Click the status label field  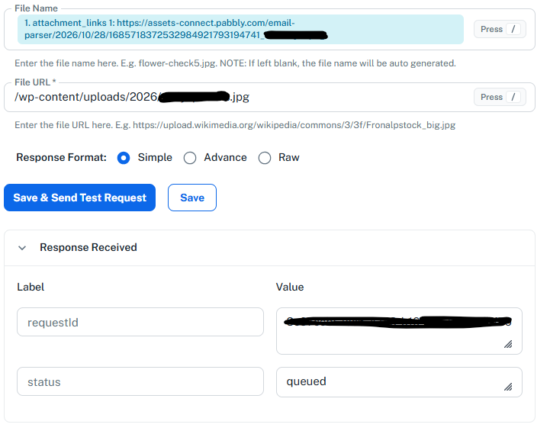[140, 381]
